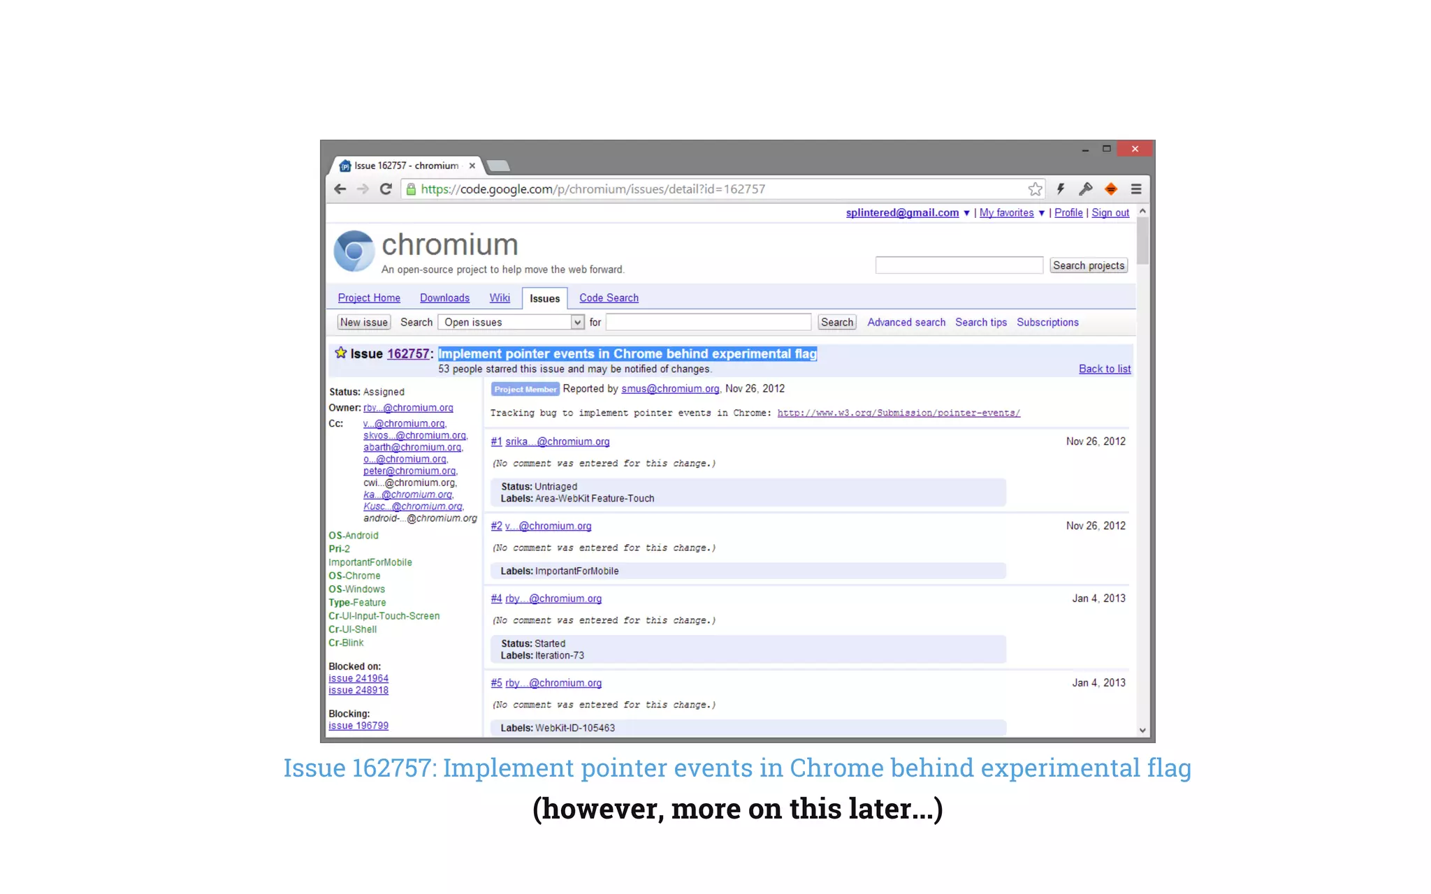Click the Project Member badge
Viewport: 1431px width, 894px height.
tap(525, 390)
